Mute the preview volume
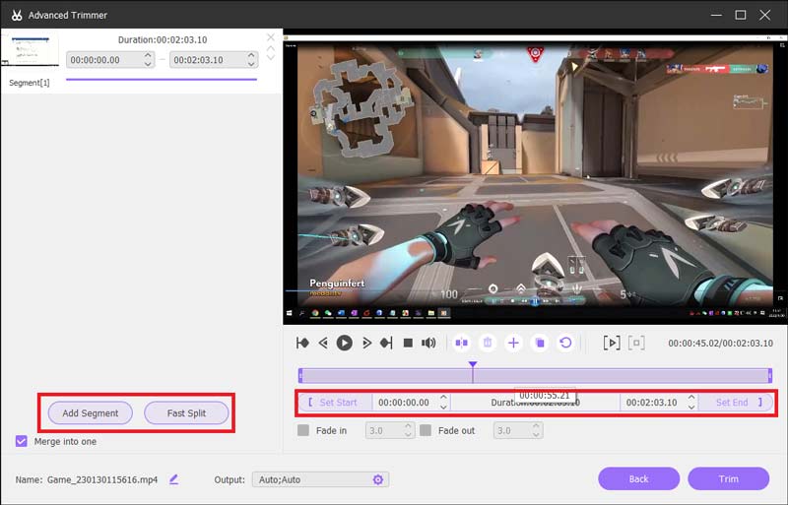The width and height of the screenshot is (788, 505). [x=428, y=344]
